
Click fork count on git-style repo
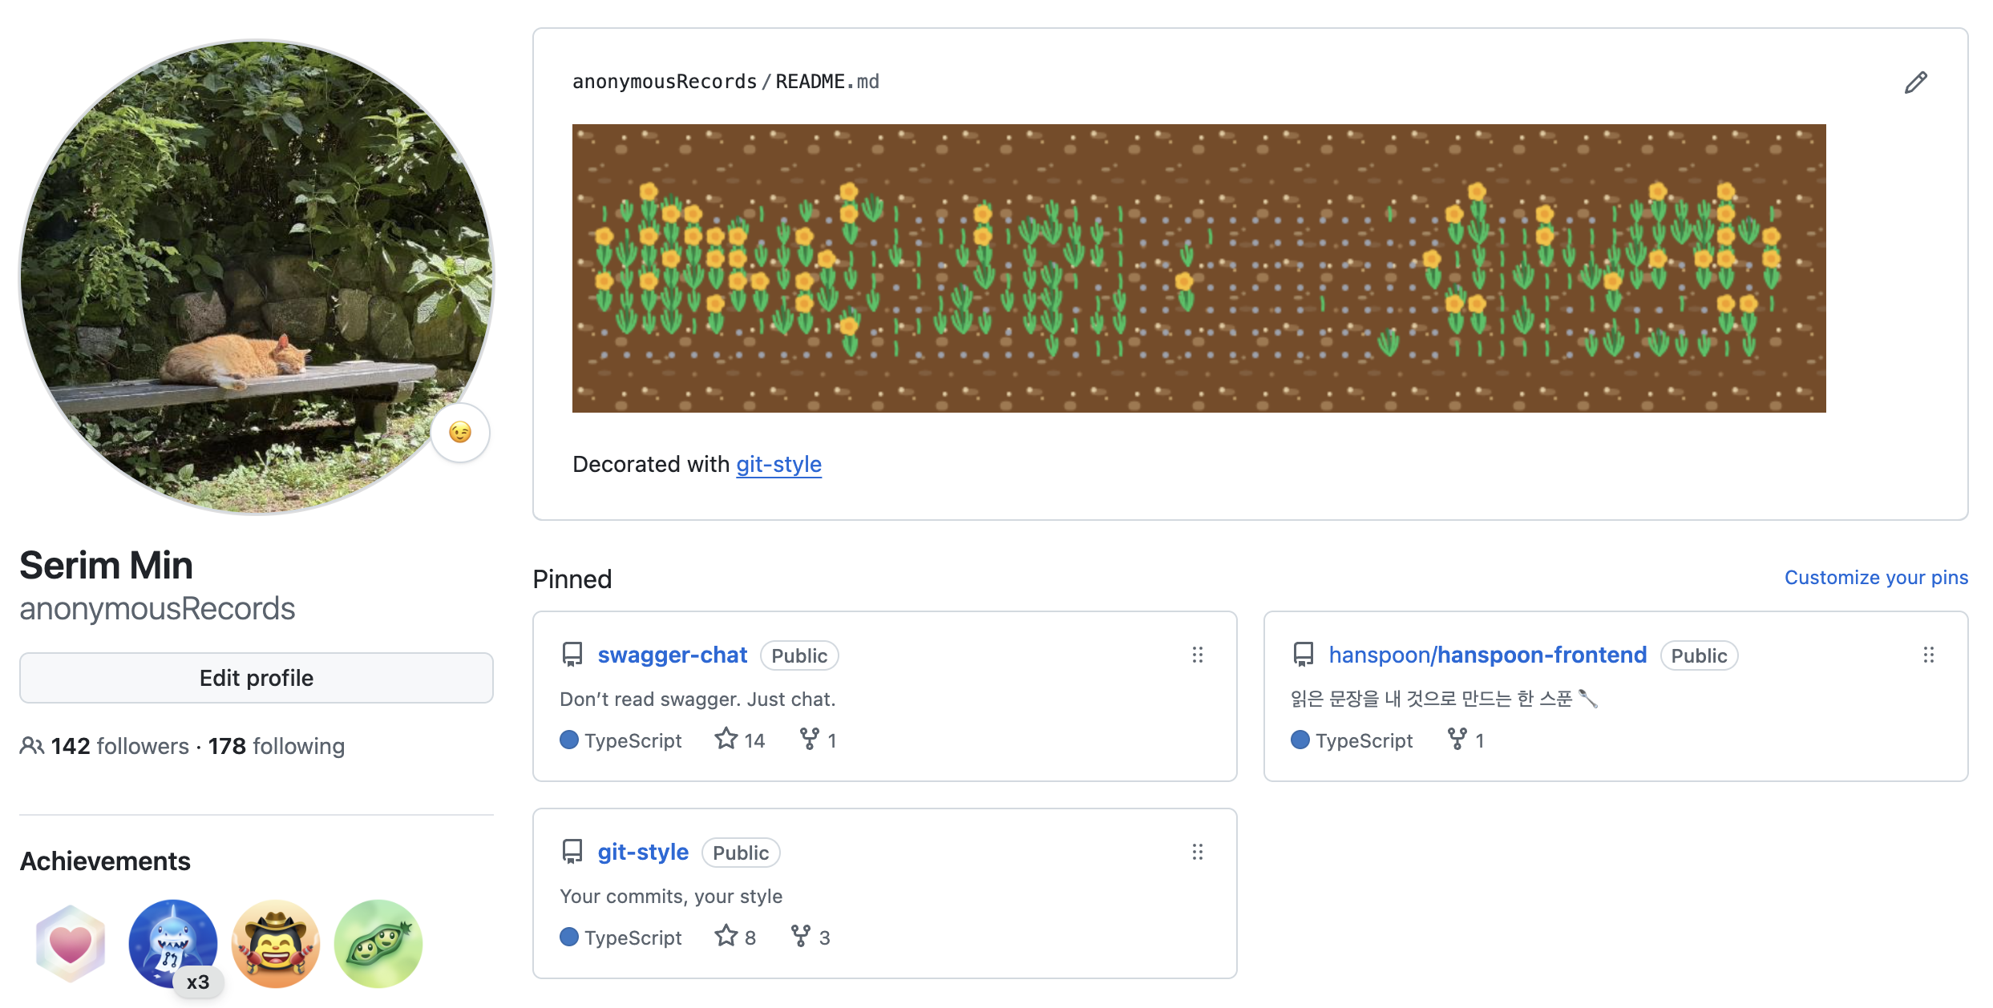[811, 937]
